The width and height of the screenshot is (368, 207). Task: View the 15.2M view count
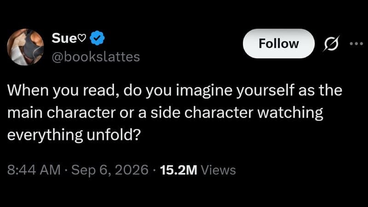pyautogui.click(x=178, y=170)
